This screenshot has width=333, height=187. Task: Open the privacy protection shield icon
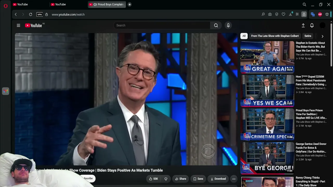277,15
